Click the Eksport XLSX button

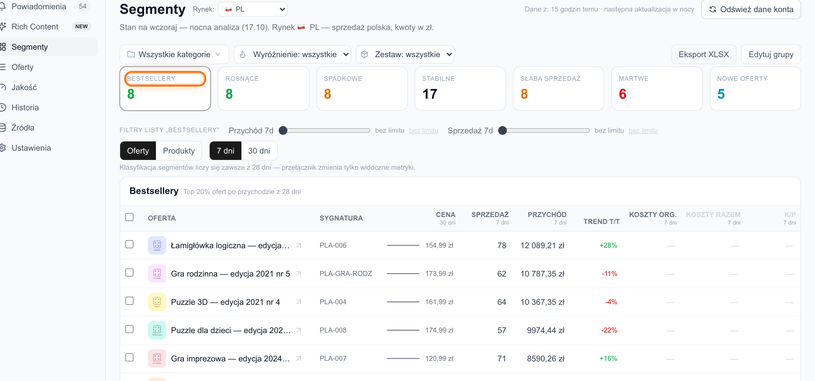tap(704, 54)
